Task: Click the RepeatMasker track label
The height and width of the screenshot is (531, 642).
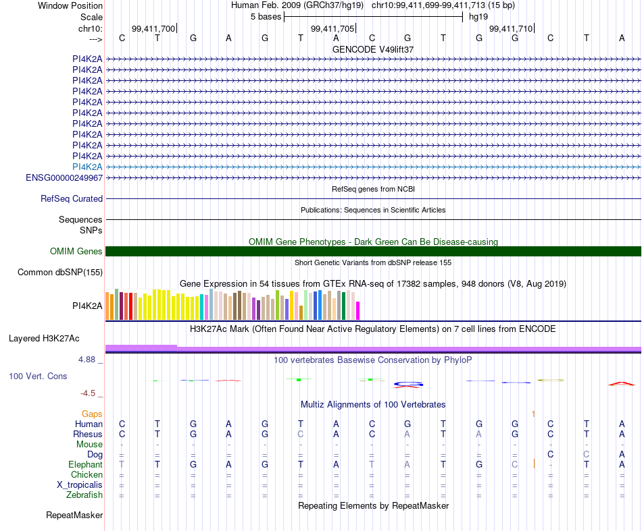Action: (x=74, y=515)
